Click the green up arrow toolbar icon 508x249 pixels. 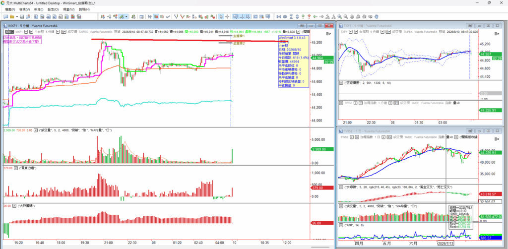[303, 16]
